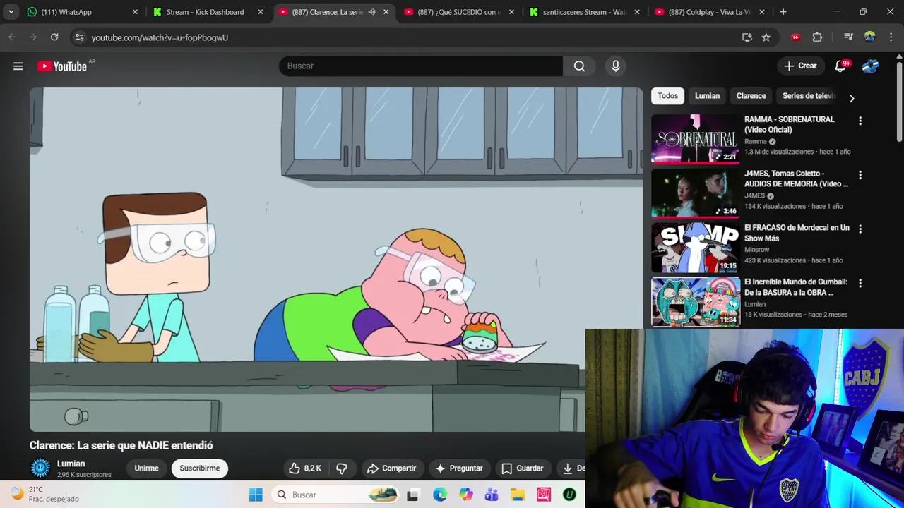Click the Suscribirme button

(x=200, y=468)
